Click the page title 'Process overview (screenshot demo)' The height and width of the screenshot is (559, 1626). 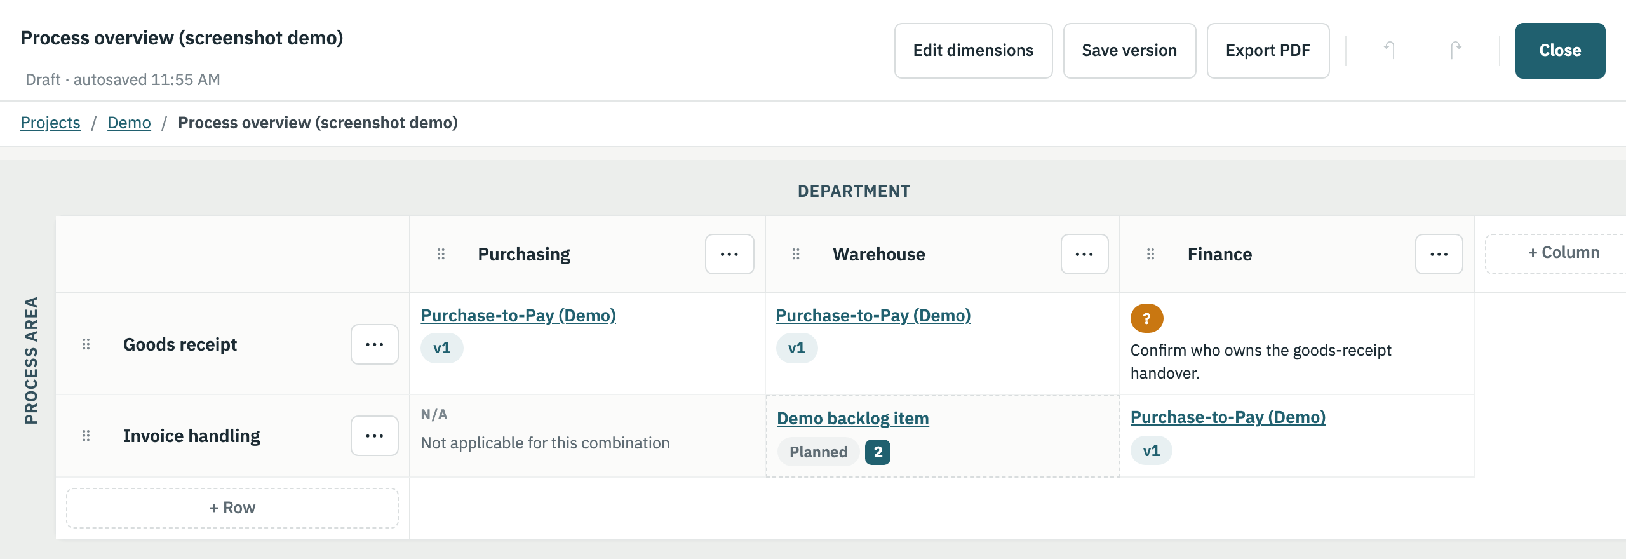pos(182,37)
